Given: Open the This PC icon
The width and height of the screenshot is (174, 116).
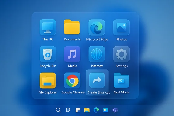Looking at the screenshot, I should click(x=48, y=27).
